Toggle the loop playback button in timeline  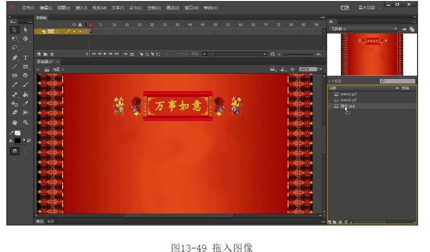[x=133, y=54]
